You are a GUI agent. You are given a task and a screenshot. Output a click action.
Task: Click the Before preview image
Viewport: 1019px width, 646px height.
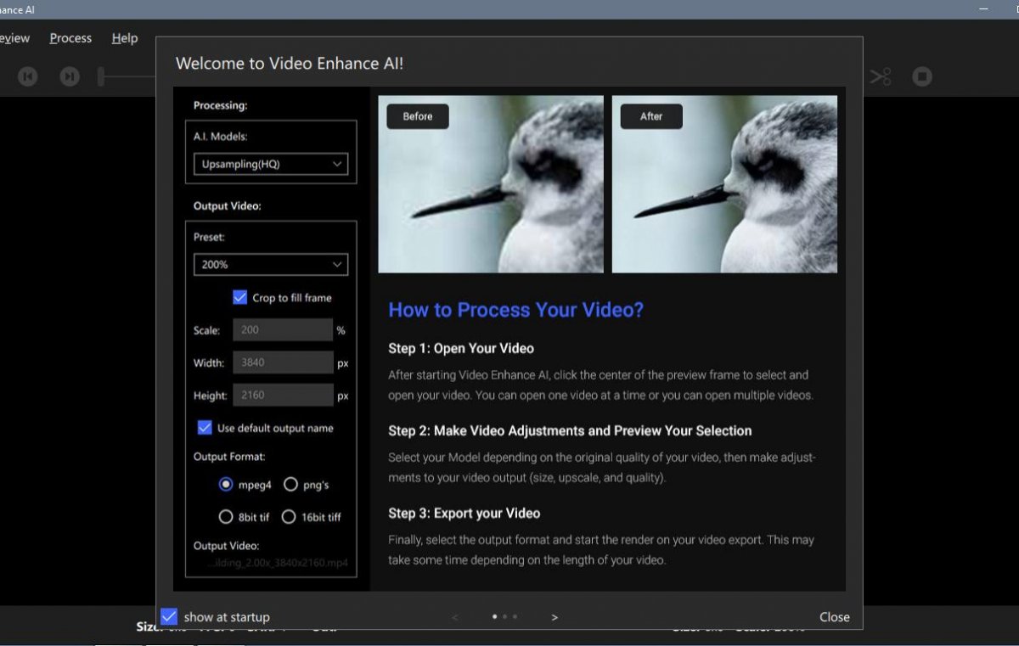491,184
